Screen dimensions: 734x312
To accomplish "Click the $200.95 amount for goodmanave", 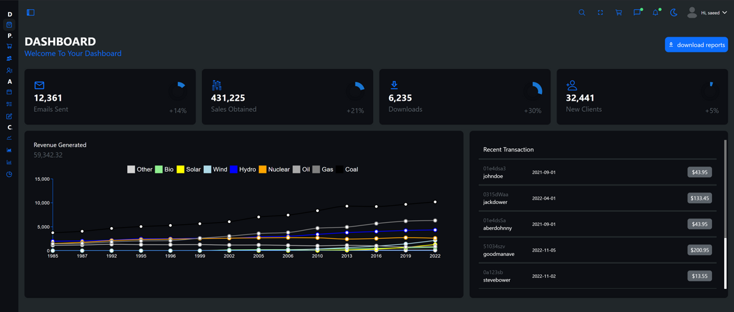I will (x=699, y=250).
